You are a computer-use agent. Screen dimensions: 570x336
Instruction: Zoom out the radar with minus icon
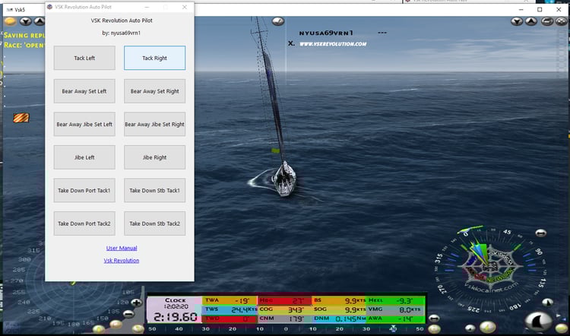click(128, 313)
